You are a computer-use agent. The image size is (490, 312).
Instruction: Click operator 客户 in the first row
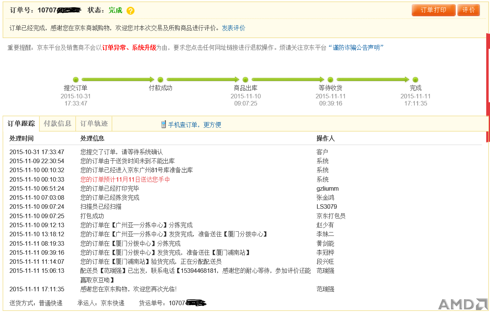pos(322,152)
